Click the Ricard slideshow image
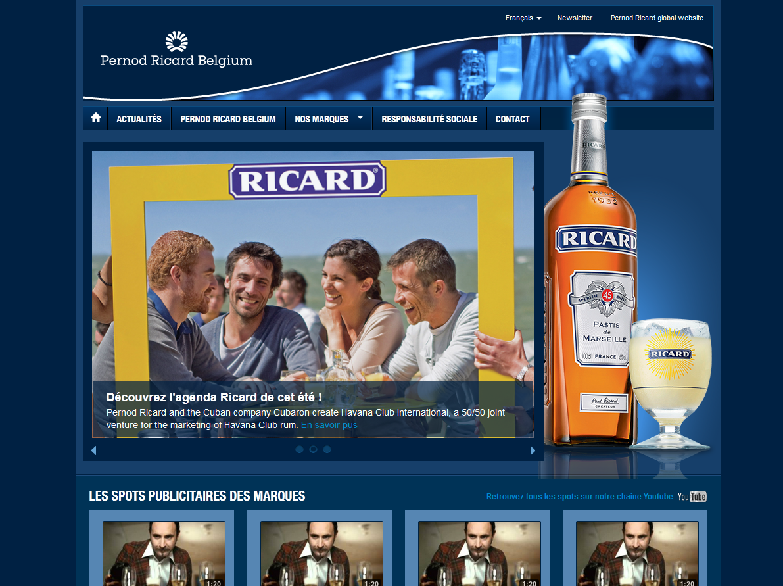This screenshot has width=783, height=586. pyautogui.click(x=313, y=294)
